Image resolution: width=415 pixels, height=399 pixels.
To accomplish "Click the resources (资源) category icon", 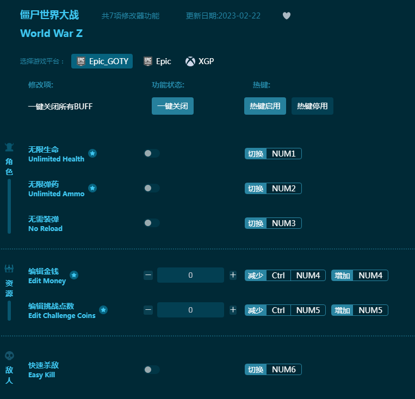I will click(9, 269).
